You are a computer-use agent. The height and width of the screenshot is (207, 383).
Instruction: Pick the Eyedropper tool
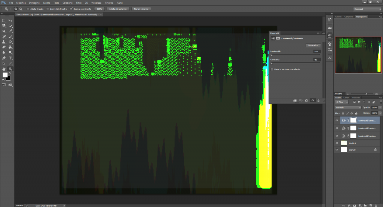pos(10,31)
